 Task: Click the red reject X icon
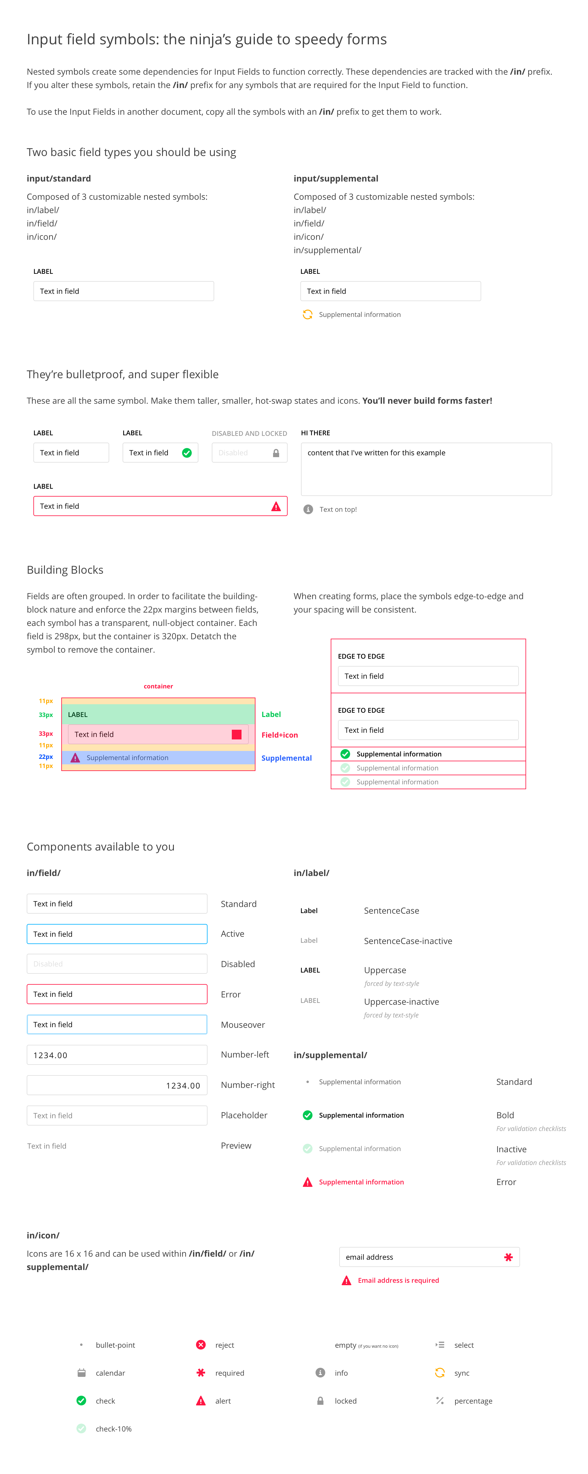tap(201, 1345)
